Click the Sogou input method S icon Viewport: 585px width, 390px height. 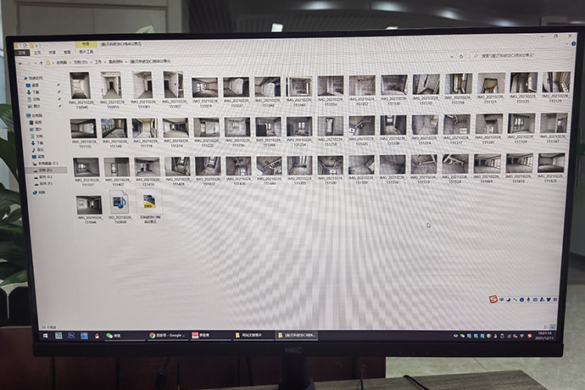click(493, 299)
